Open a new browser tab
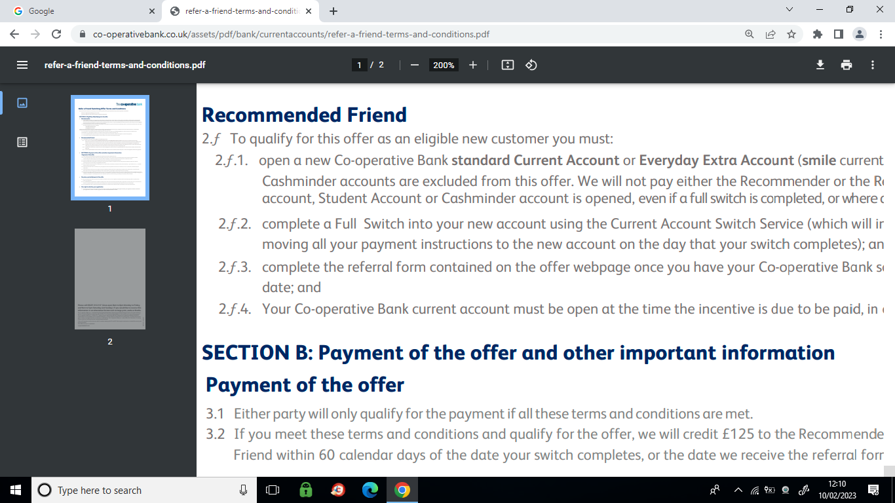This screenshot has width=895, height=503. pyautogui.click(x=333, y=11)
